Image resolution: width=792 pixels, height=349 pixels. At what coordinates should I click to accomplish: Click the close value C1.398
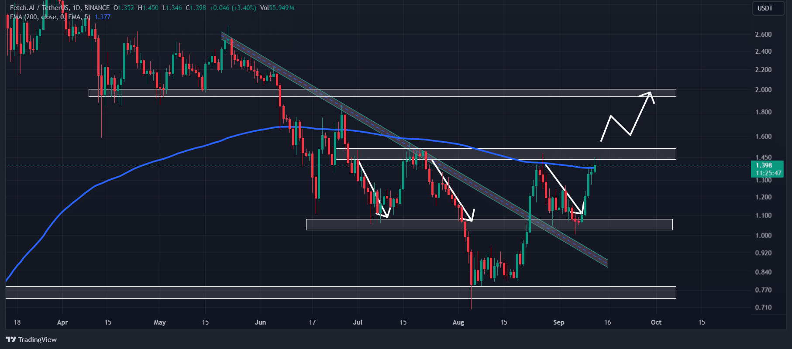click(x=195, y=8)
